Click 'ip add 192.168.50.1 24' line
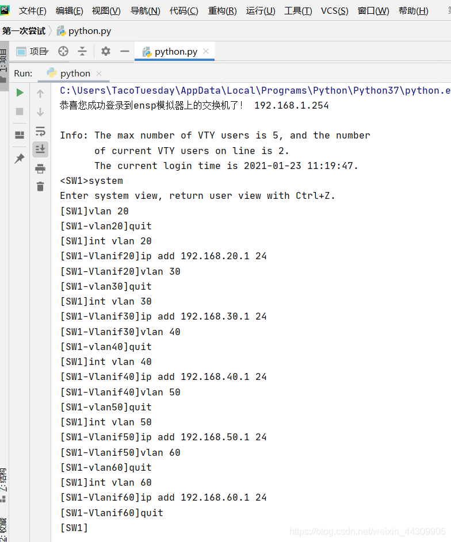This screenshot has height=542, width=451. [x=163, y=437]
